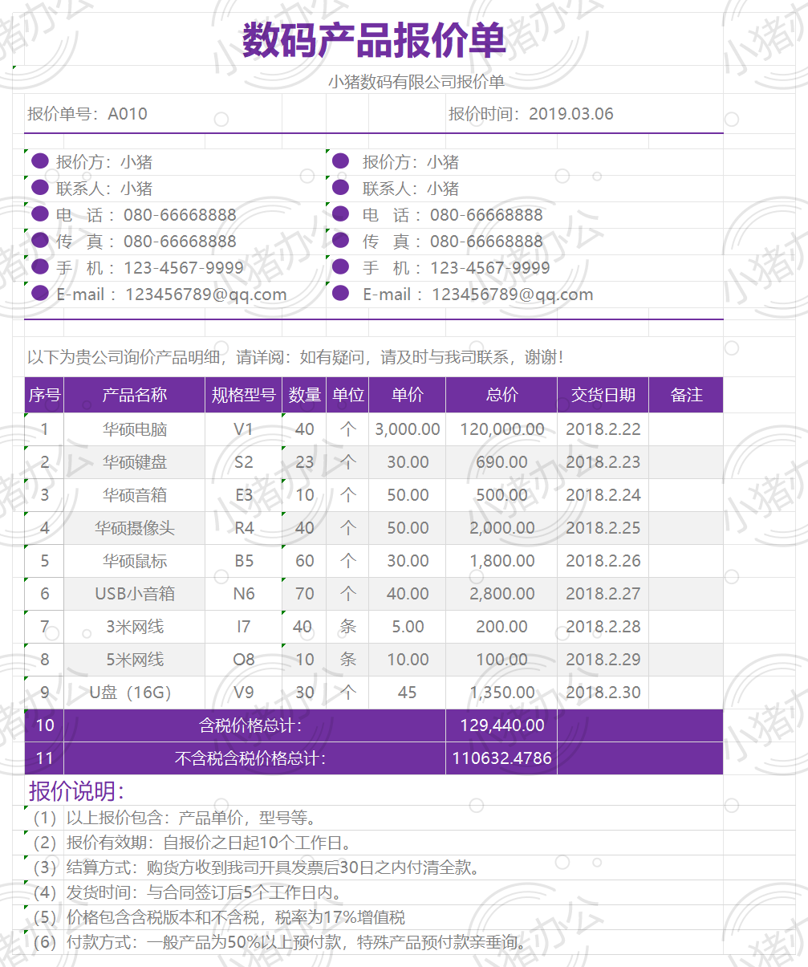Click the product cell U盘（16G）
Viewport: 808px width, 967px height.
pyautogui.click(x=135, y=693)
